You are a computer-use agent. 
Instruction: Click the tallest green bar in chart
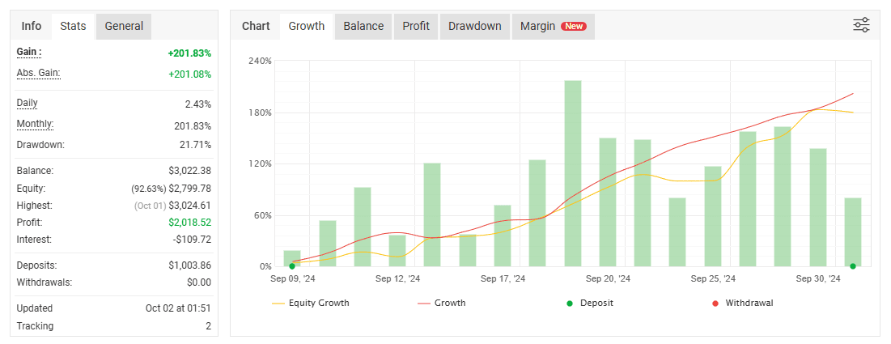(573, 173)
